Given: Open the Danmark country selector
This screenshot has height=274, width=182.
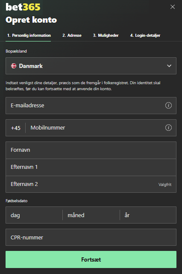Looking at the screenshot, I should coord(91,66).
